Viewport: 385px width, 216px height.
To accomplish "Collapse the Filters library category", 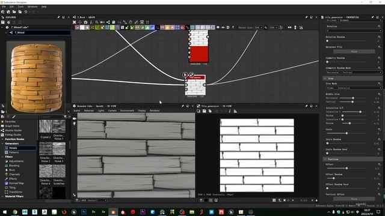I will tap(2, 157).
